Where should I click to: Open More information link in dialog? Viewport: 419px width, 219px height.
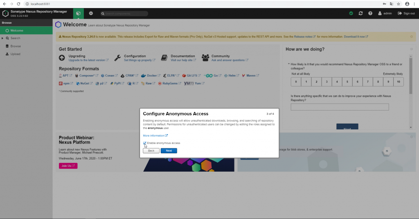coord(155,136)
